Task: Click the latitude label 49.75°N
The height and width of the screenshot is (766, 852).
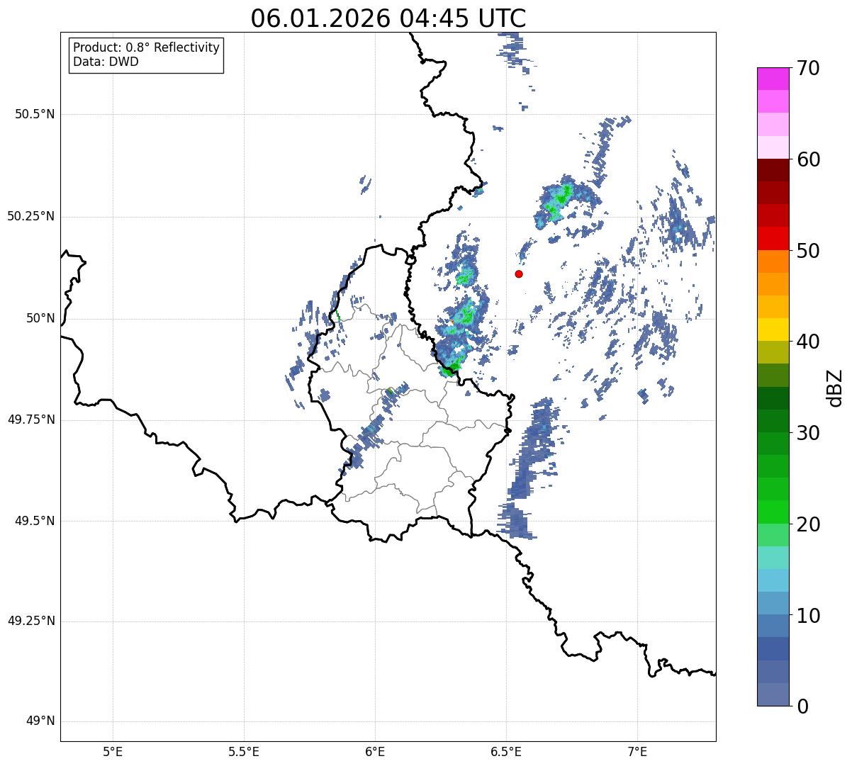Action: (30, 420)
